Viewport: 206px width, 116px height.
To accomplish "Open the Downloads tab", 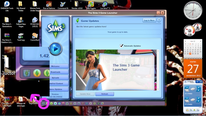I will 59,72.
